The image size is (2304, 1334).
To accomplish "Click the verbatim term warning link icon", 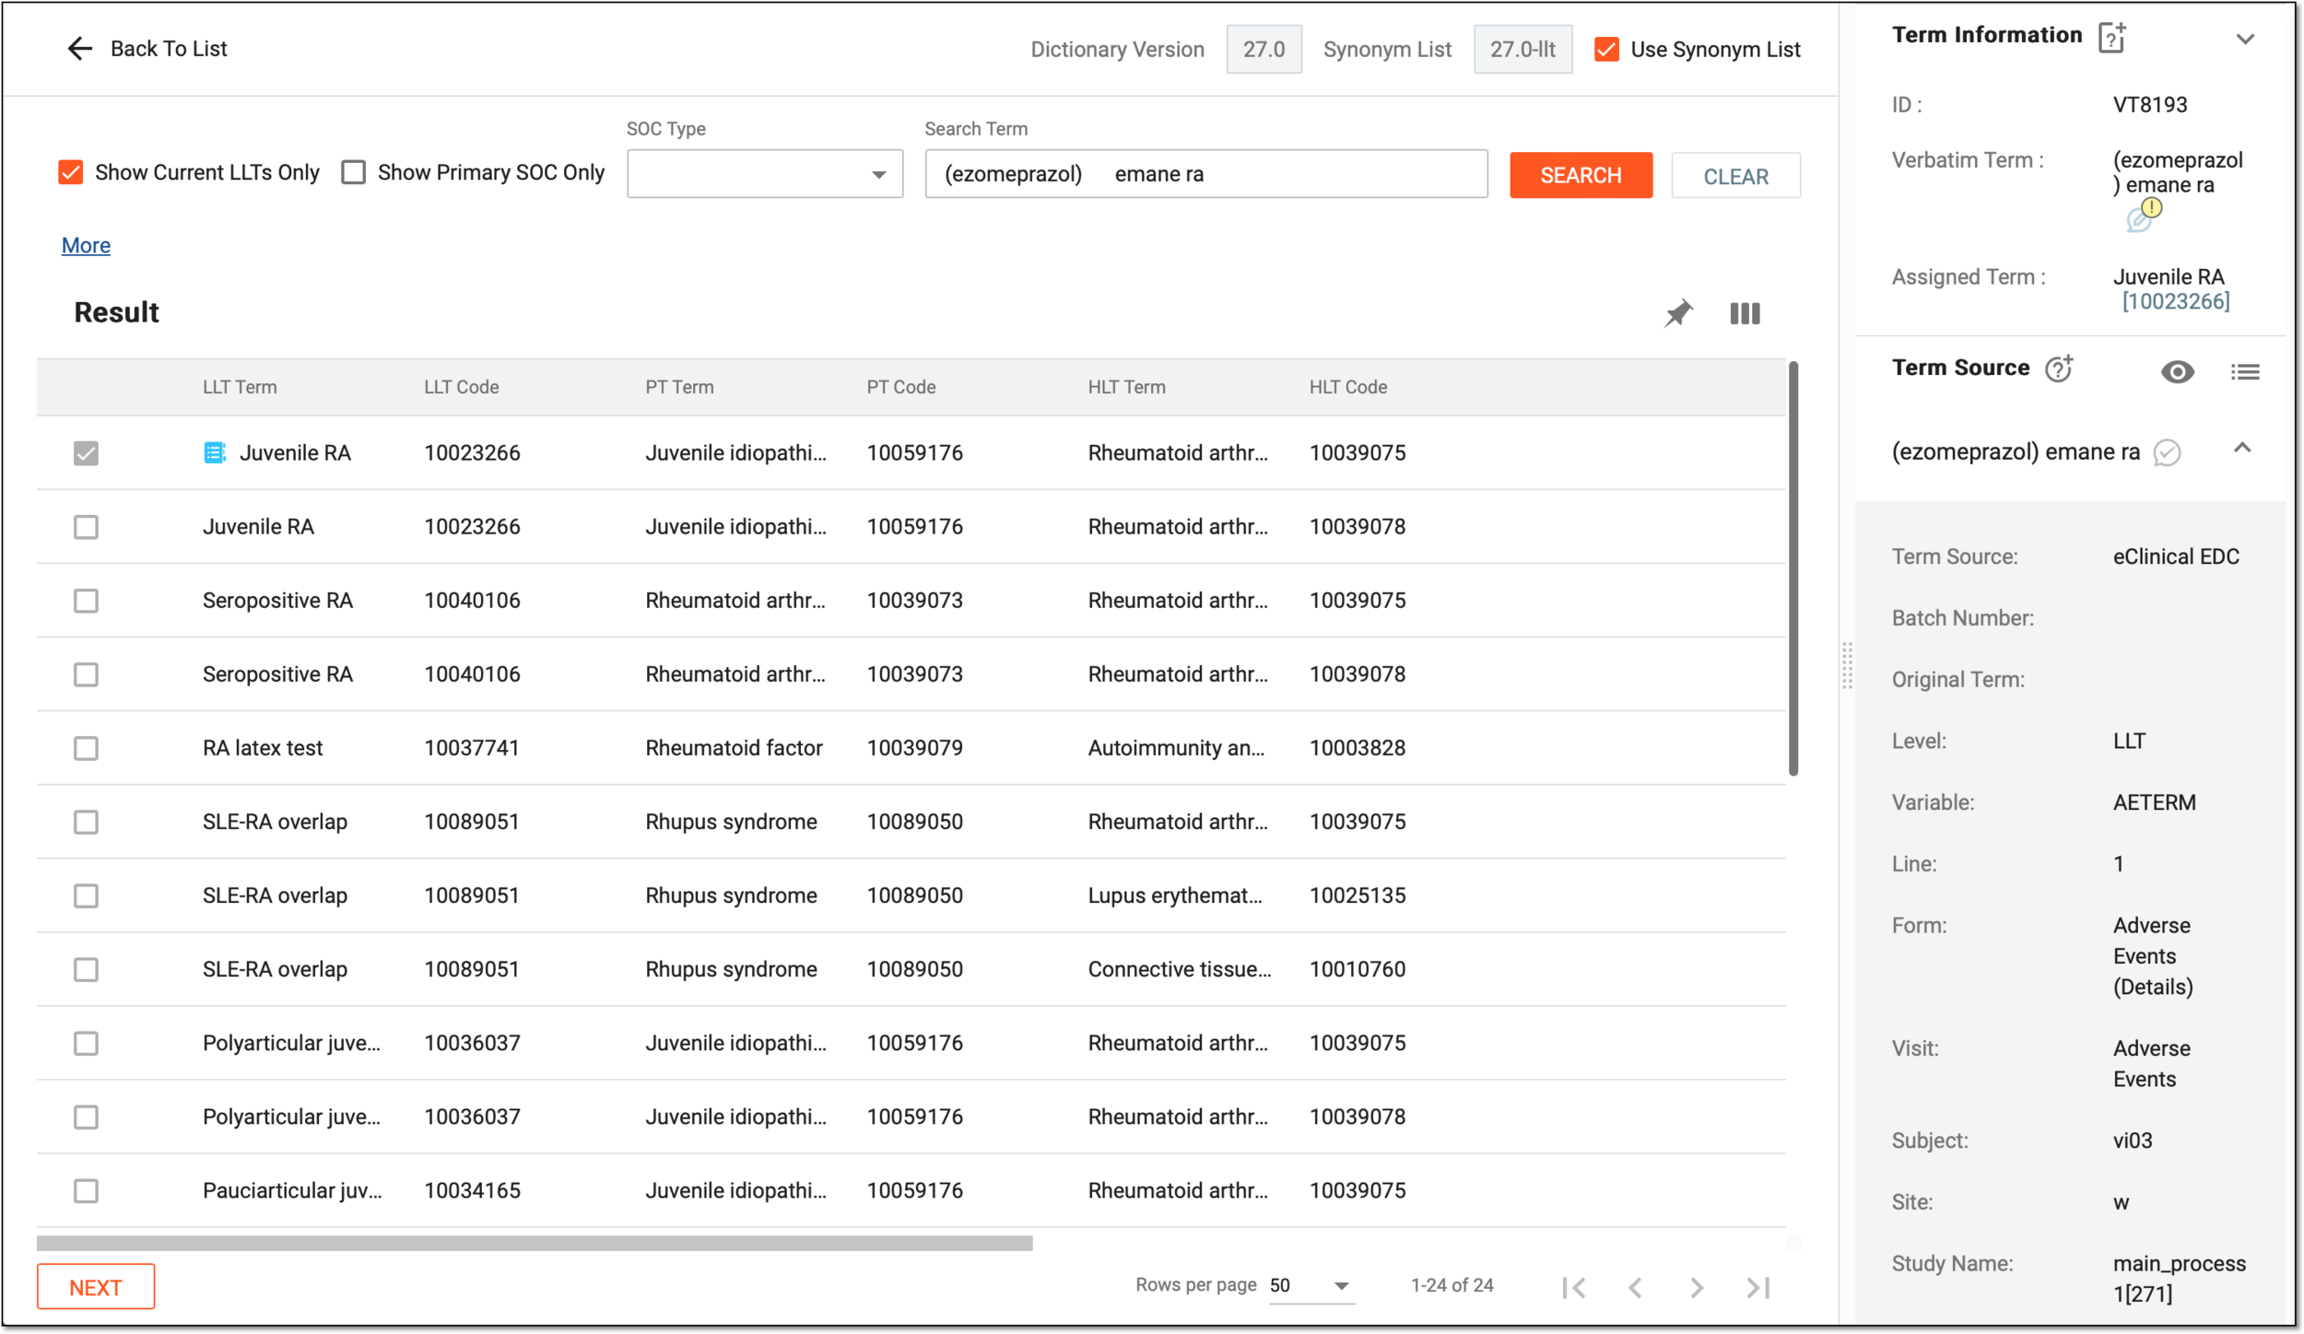I will pyautogui.click(x=2144, y=215).
